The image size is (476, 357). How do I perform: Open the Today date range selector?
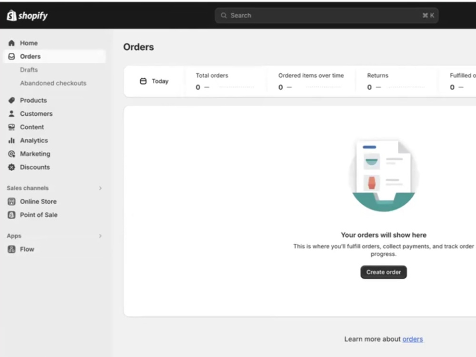(154, 81)
